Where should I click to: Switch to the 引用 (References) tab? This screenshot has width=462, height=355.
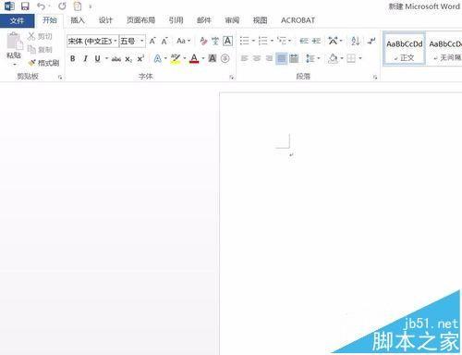pos(176,20)
